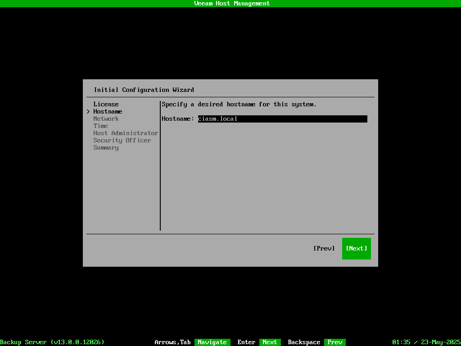Image resolution: width=461 pixels, height=346 pixels.
Task: Click the Prev button
Action: 324,248
